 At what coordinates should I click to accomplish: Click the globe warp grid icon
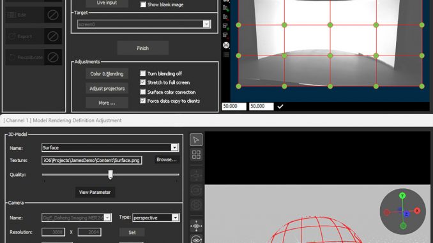(x=226, y=45)
